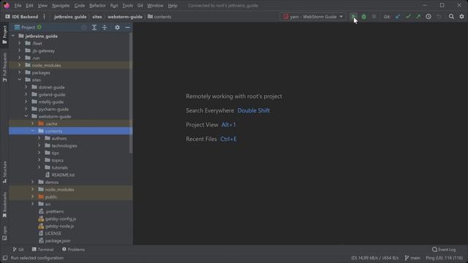The width and height of the screenshot is (468, 263).
Task: Open the File menu
Action: pos(18,5)
